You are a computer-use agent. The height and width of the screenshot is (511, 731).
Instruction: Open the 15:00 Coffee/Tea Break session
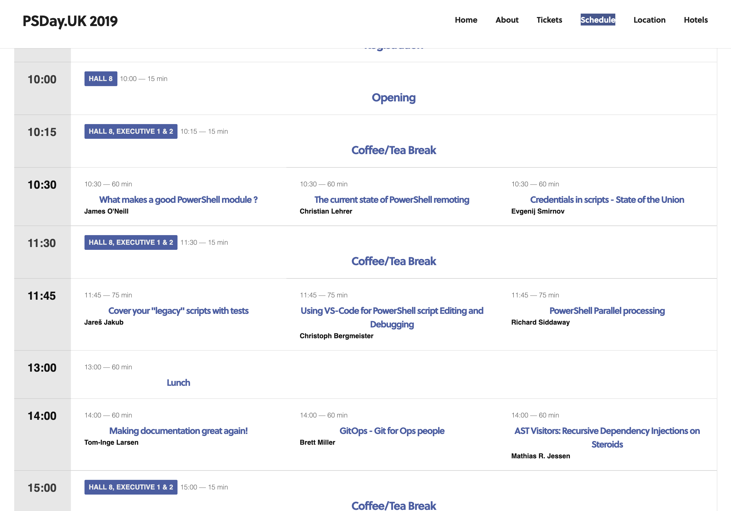[x=394, y=505]
